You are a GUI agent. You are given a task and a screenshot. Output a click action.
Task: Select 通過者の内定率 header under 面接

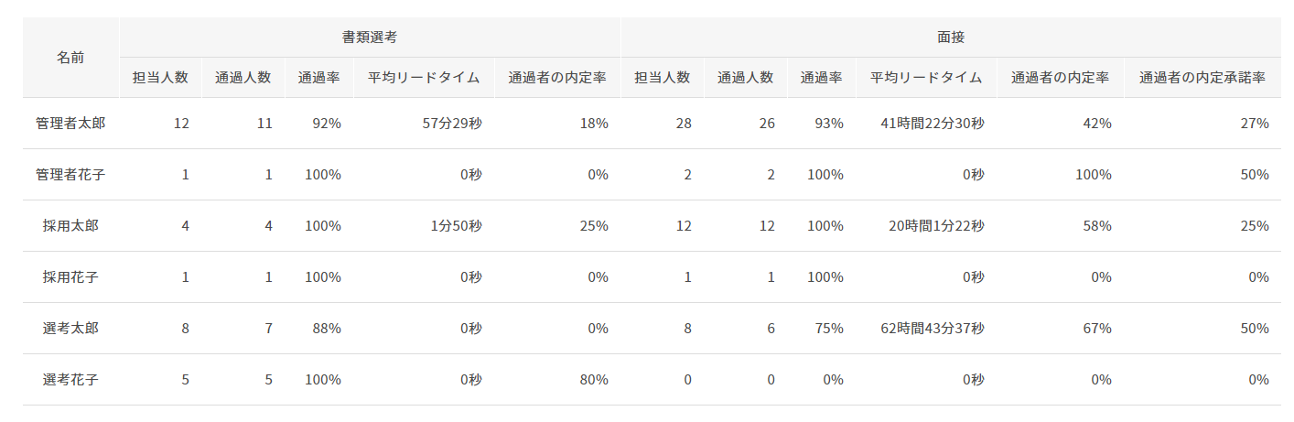tap(1060, 78)
